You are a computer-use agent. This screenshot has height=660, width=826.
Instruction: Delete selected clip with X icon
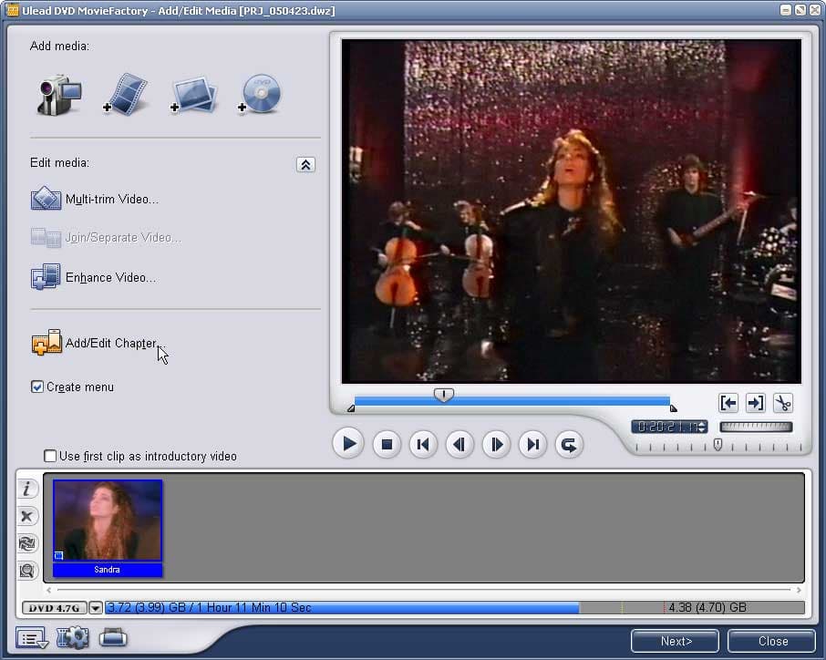[26, 516]
